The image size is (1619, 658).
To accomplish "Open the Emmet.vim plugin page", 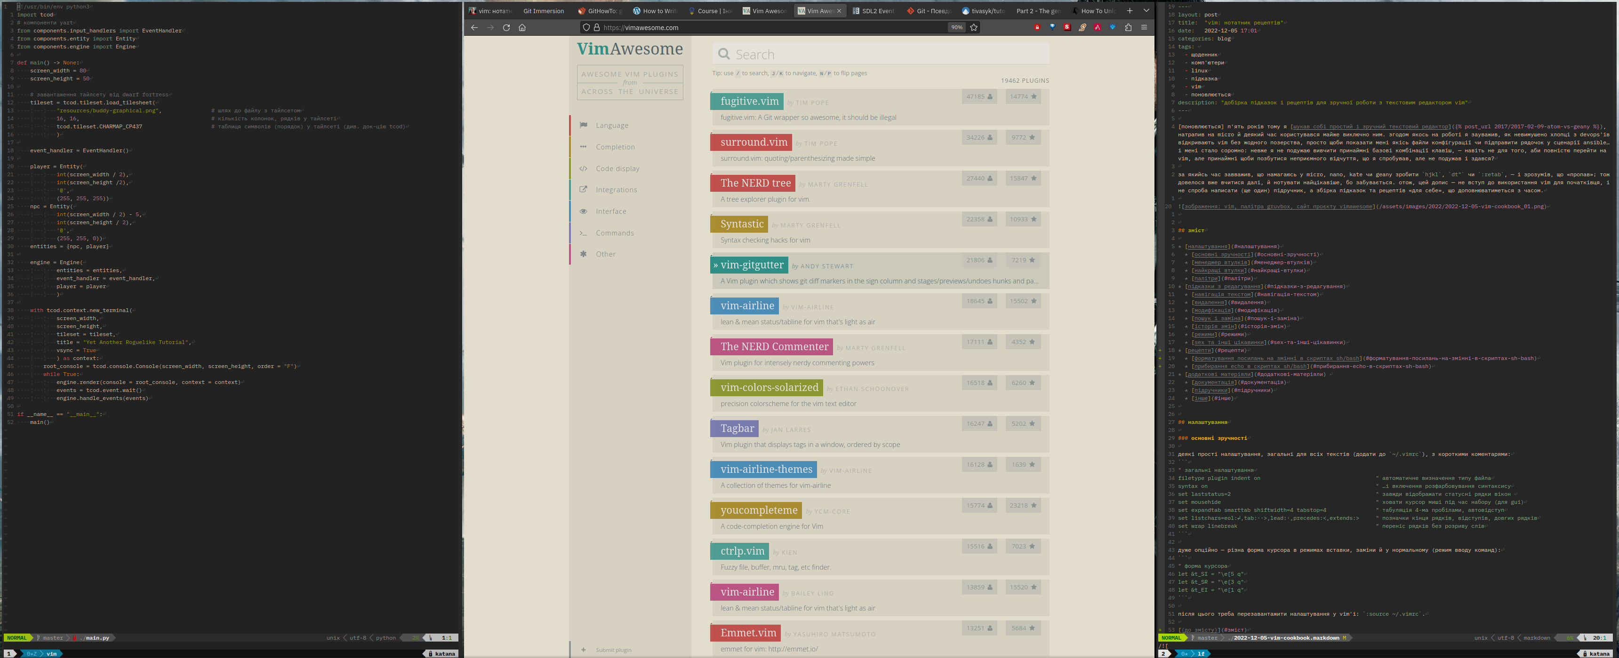I will coord(745,632).
